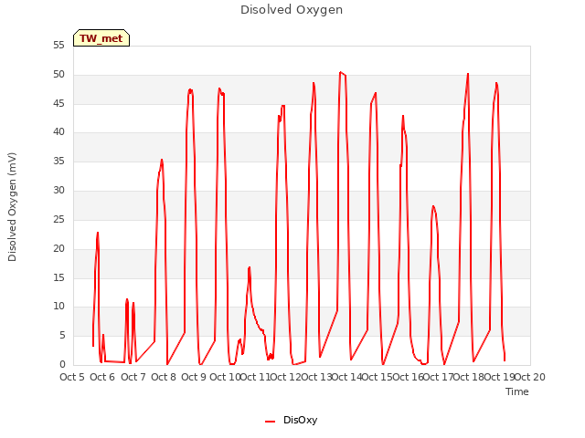Click the 'Oct 15' x-axis date label
Viewport: 585px width, 438px height.
[378, 377]
